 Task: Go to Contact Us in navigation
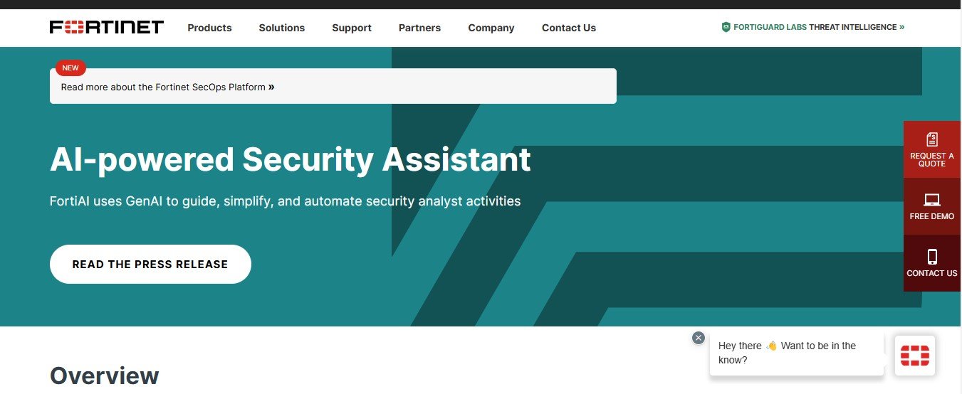[x=568, y=28]
